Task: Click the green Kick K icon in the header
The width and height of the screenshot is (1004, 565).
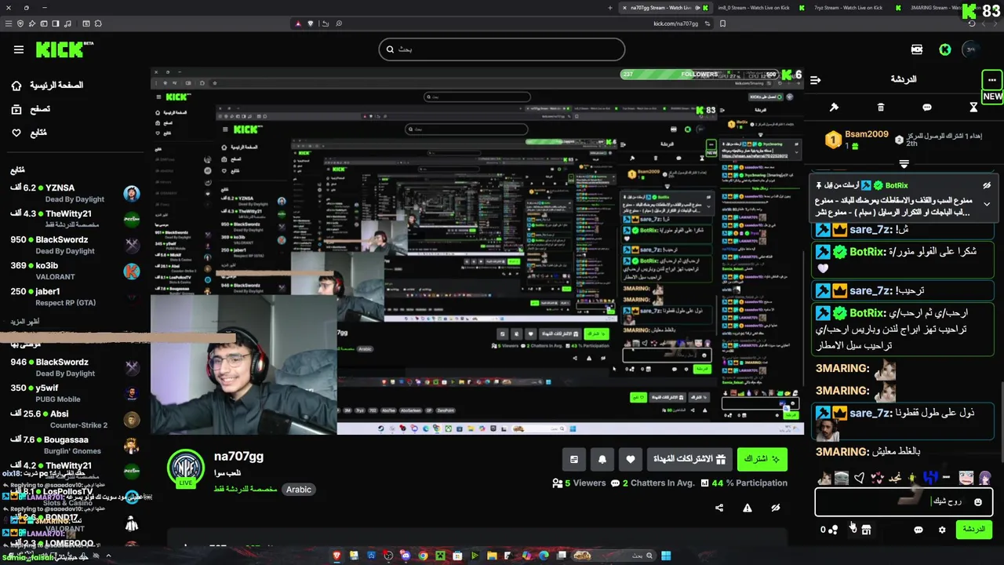Action: tap(945, 49)
